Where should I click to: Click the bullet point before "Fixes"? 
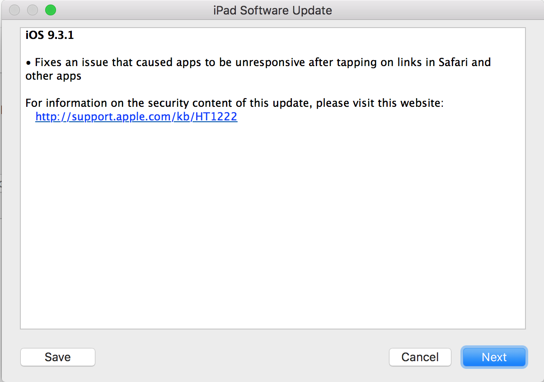click(x=28, y=62)
